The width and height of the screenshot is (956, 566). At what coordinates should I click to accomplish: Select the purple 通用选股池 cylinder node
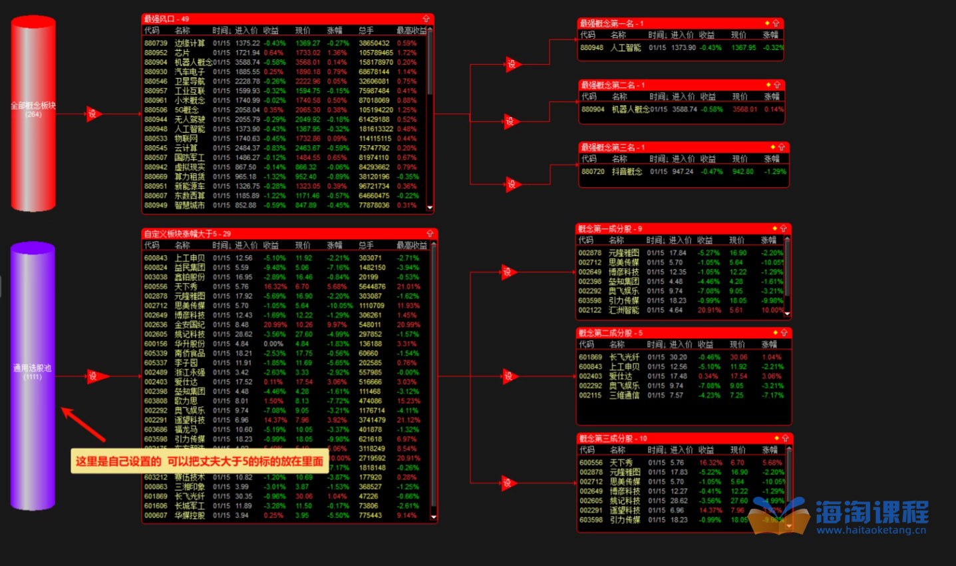click(33, 376)
